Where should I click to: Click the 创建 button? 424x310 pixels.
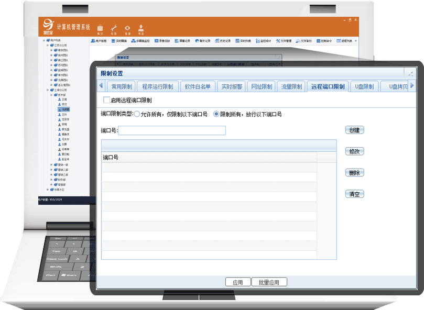click(x=354, y=130)
